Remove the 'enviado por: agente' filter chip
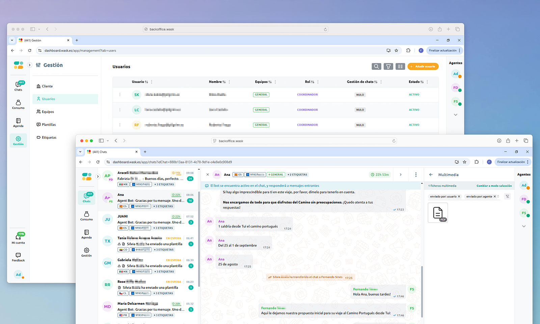 click(x=495, y=196)
